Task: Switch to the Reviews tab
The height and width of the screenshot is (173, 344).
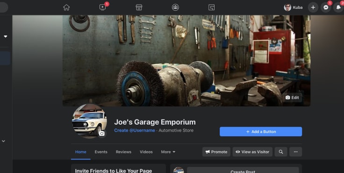Action: 123,152
